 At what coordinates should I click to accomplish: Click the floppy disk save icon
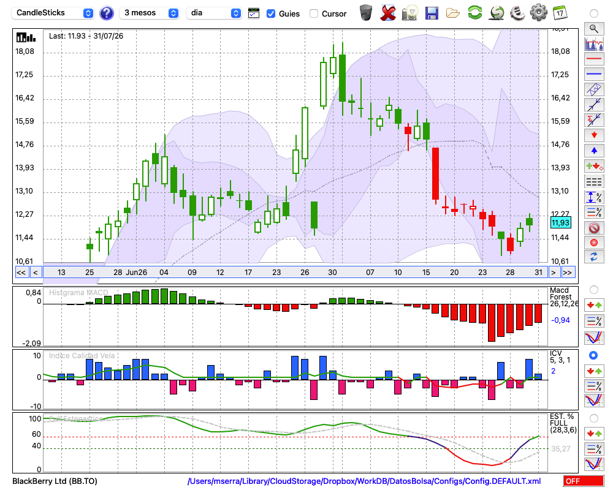coord(432,13)
